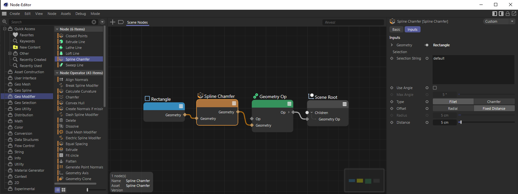Switch to the Basic tab
Screen dimensions: 518x194
pyautogui.click(x=396, y=29)
